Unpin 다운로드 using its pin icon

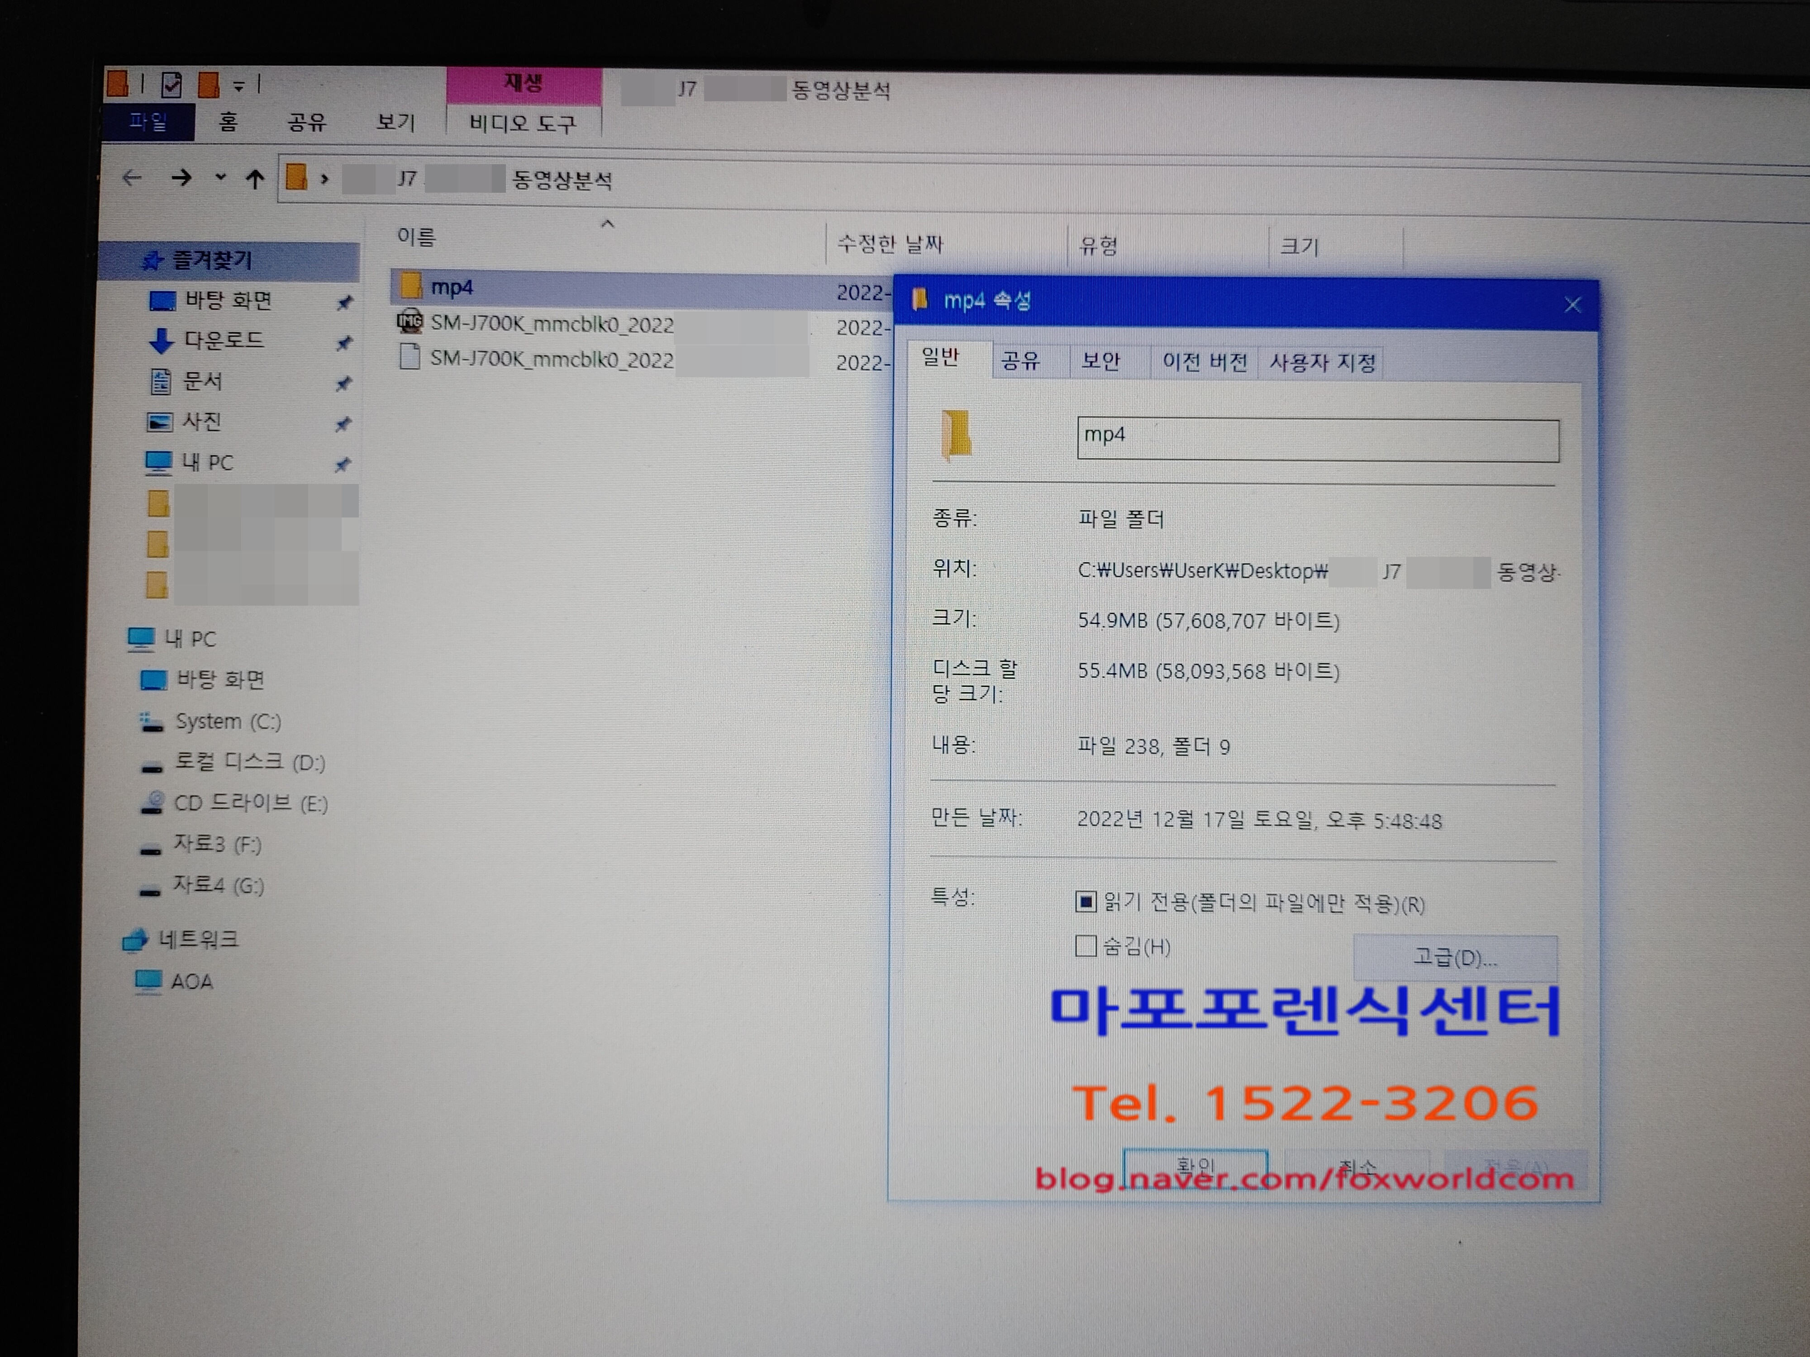click(x=343, y=343)
